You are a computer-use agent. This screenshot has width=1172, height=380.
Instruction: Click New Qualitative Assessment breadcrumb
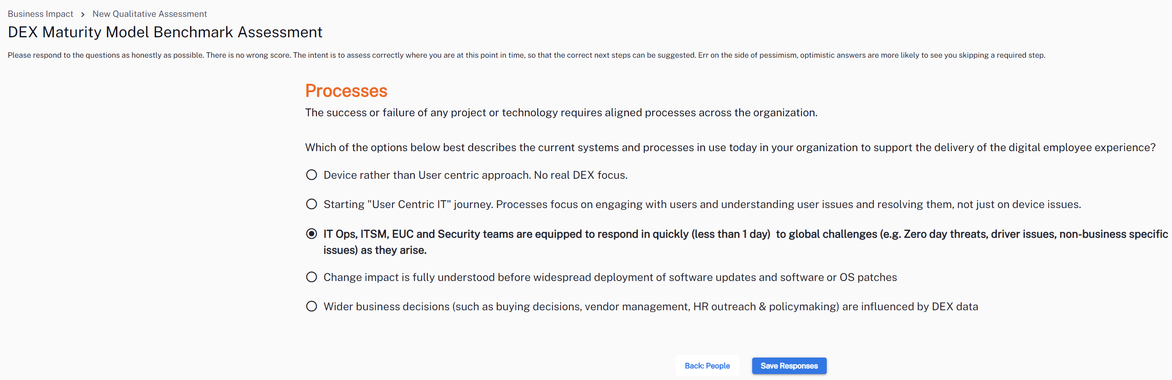pyautogui.click(x=150, y=14)
